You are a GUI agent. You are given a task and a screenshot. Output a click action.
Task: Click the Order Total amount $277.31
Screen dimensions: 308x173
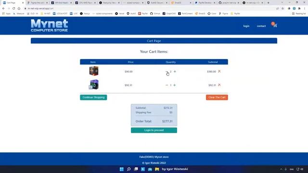point(167,121)
